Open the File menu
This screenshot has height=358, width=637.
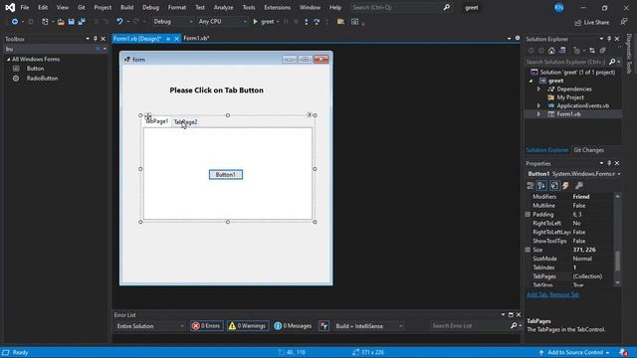(24, 7)
